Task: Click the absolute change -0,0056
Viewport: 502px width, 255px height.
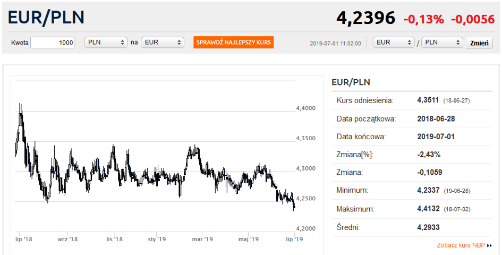Action: tap(473, 20)
